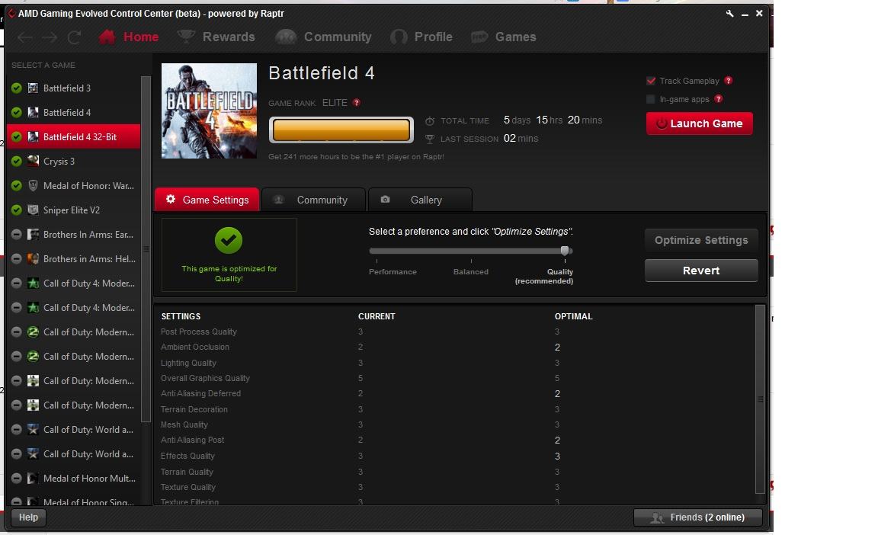Click the OPTIMAL column header
The height and width of the screenshot is (535, 878).
click(x=573, y=316)
